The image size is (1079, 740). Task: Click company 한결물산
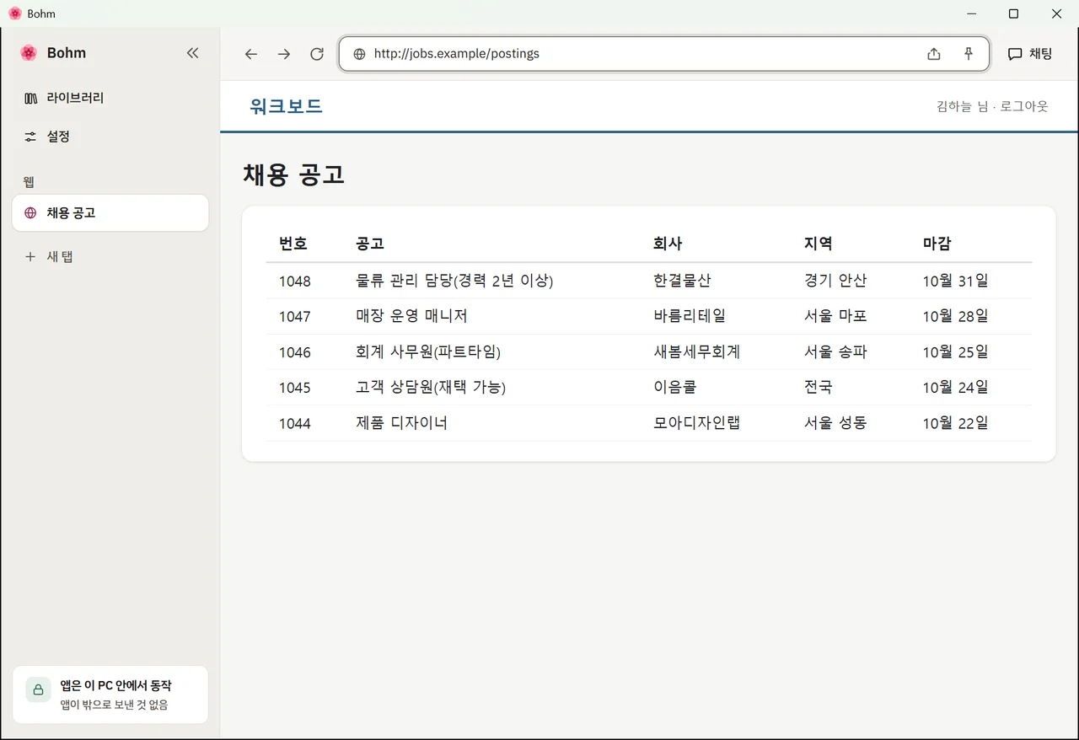click(x=682, y=281)
